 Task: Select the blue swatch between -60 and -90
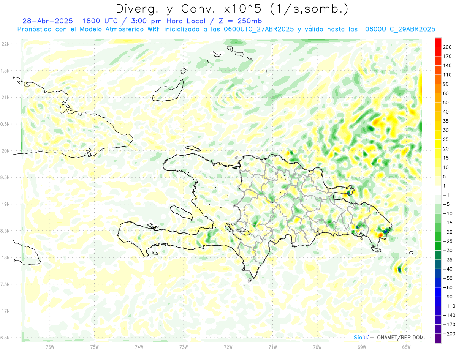click(x=438, y=292)
